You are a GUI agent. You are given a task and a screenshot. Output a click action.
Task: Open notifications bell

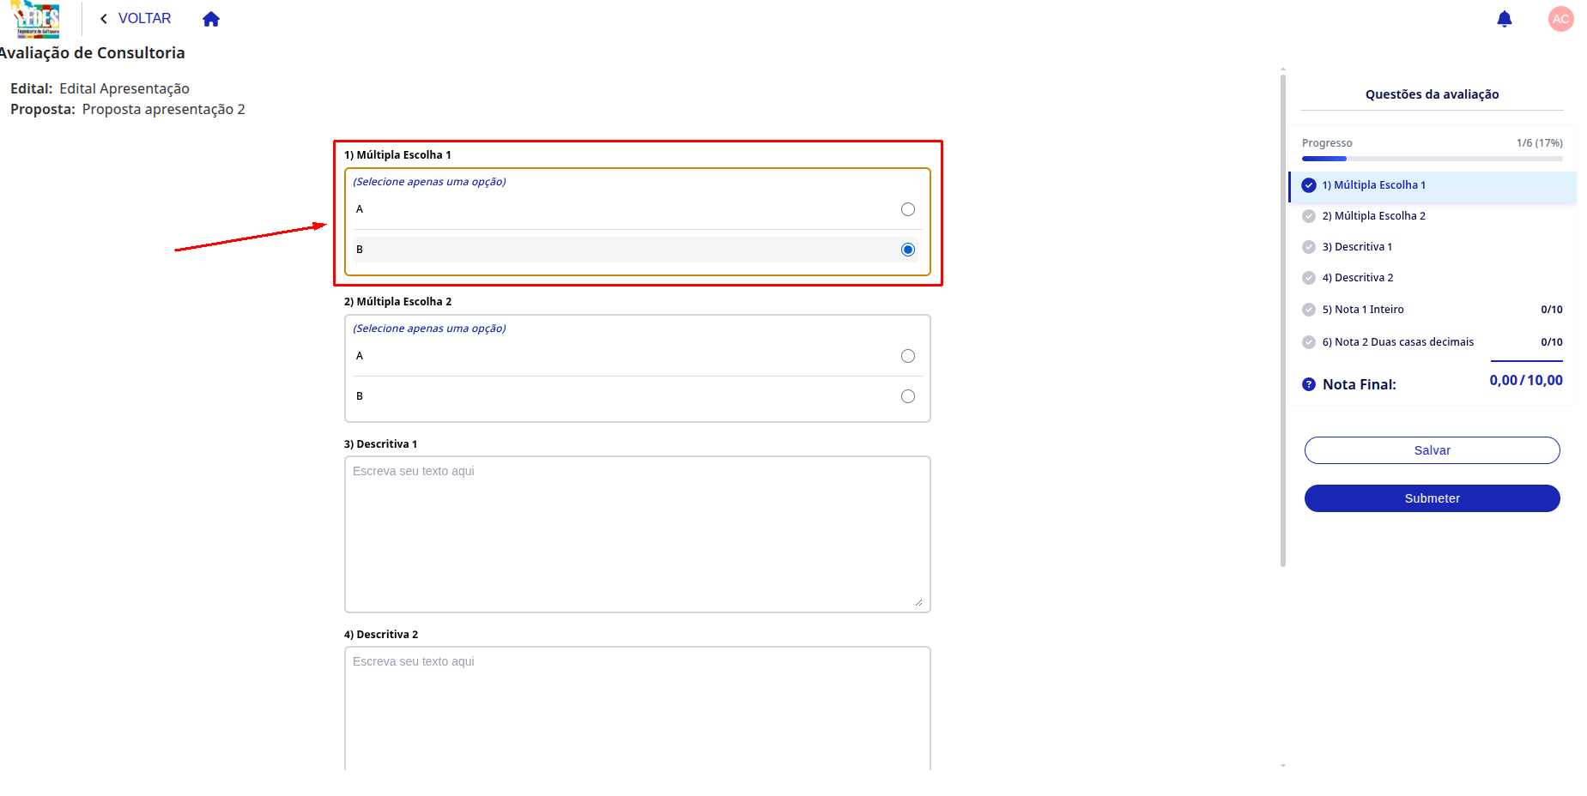[1504, 19]
